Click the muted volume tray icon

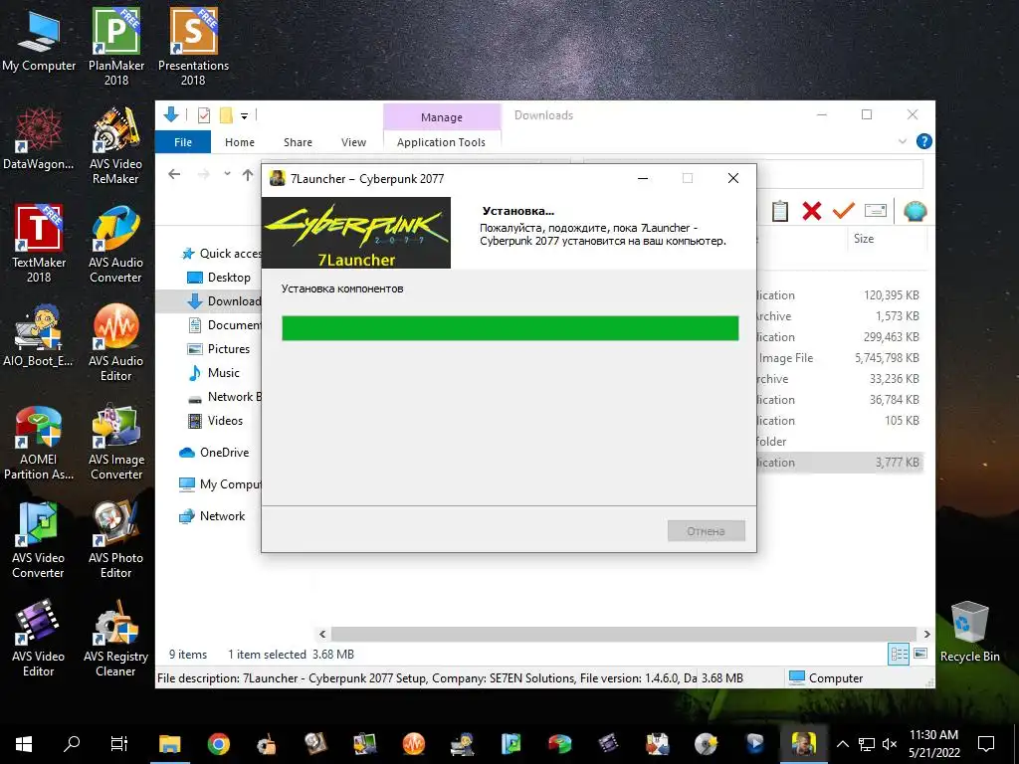[890, 744]
